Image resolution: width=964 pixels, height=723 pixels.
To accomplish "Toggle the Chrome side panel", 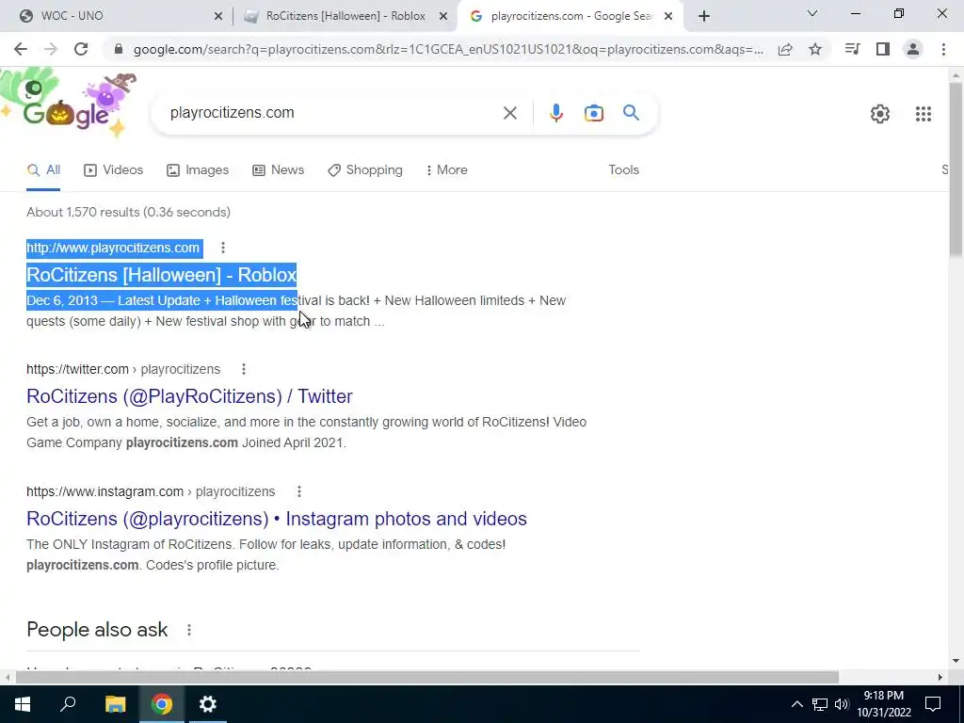I will [883, 49].
